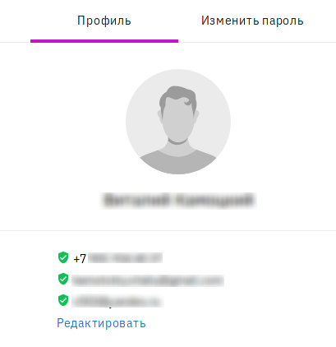Click the divider line below the user name
The image size is (336, 347).
click(x=168, y=230)
